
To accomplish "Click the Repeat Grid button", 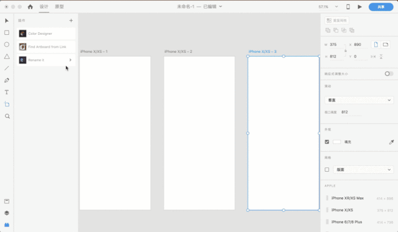I will [x=337, y=21].
